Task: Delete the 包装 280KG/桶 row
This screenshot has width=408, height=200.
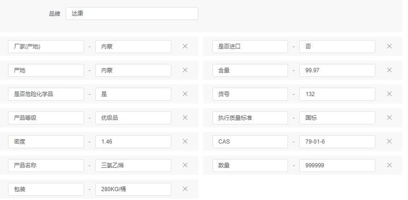Action: pos(185,189)
